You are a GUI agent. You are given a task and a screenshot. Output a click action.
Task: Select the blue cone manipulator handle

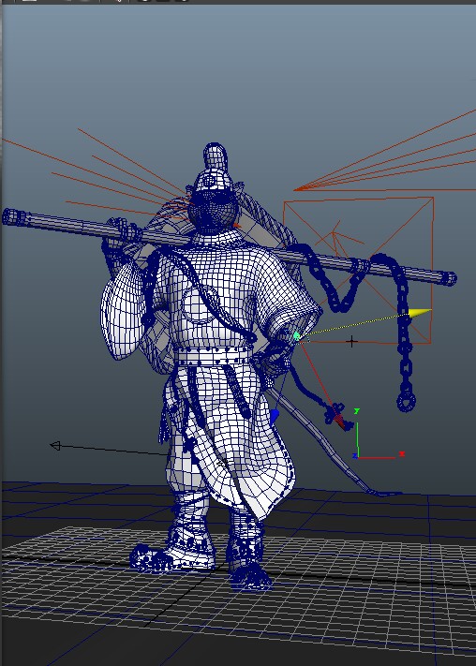click(x=275, y=417)
